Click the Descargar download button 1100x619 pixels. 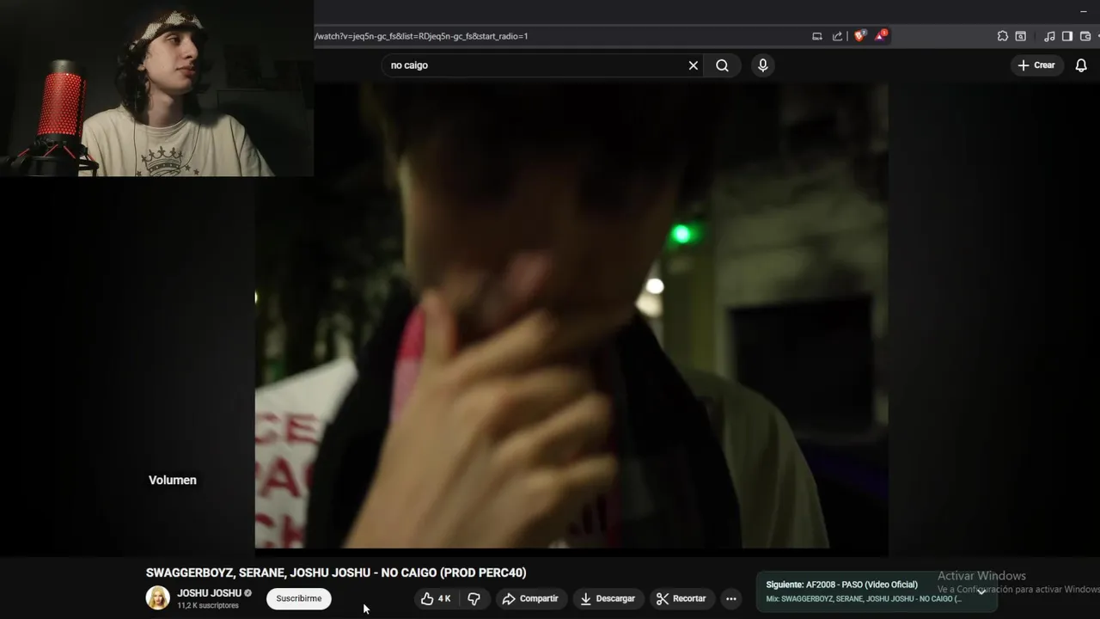pyautogui.click(x=608, y=598)
